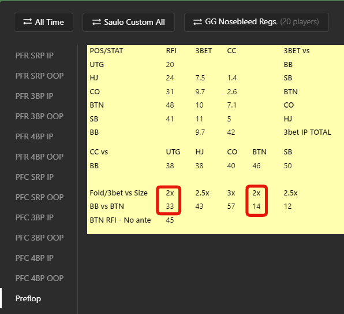Click swap arrows icon beside All Time
Image resolution: width=344 pixels, height=314 pixels.
point(28,21)
